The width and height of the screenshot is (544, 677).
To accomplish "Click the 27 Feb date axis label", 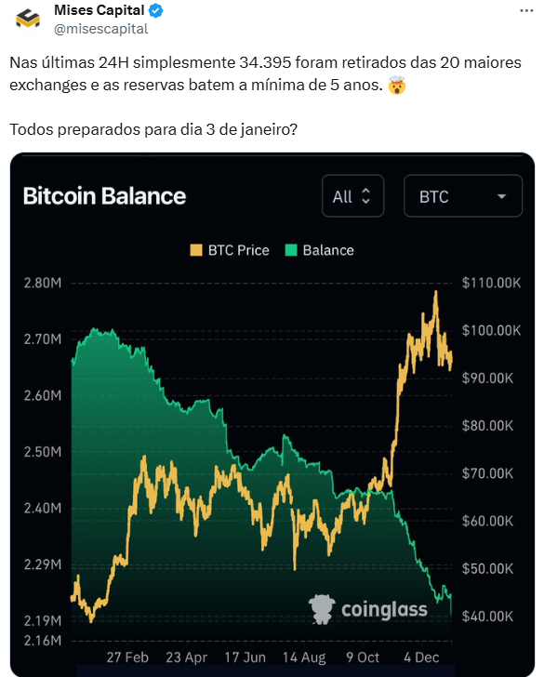I will [127, 657].
